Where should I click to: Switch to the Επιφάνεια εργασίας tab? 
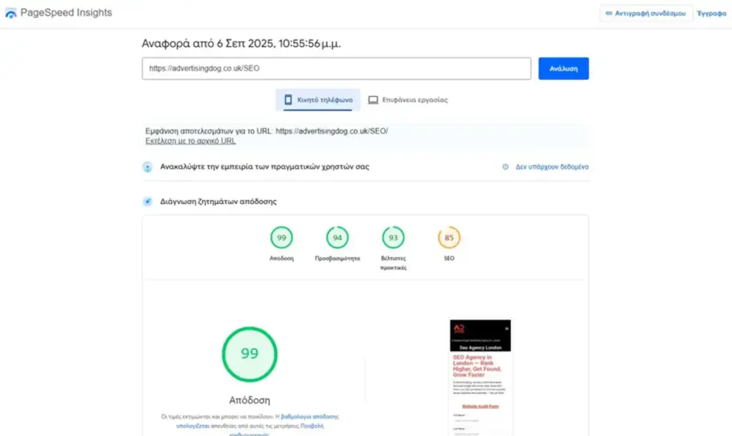coord(407,100)
